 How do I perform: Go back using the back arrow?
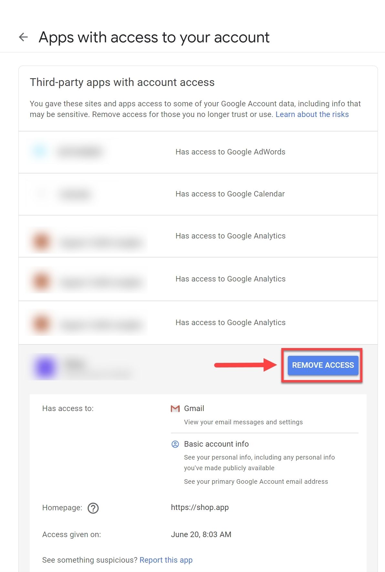pos(24,37)
